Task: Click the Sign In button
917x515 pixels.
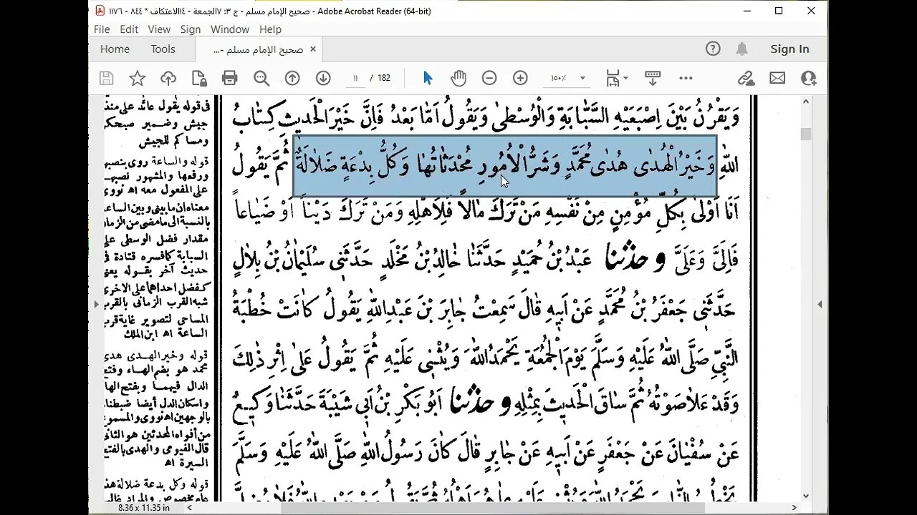Action: click(x=789, y=49)
